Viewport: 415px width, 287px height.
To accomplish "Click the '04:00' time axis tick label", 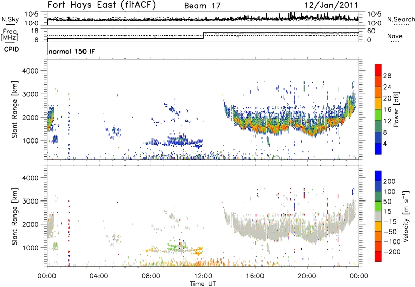I will click(x=99, y=276).
